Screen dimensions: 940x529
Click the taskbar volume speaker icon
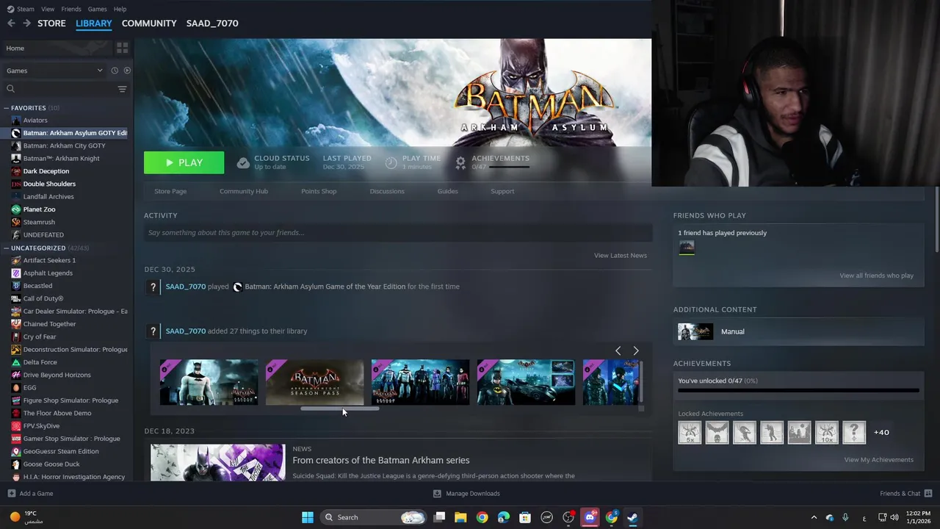tap(894, 517)
